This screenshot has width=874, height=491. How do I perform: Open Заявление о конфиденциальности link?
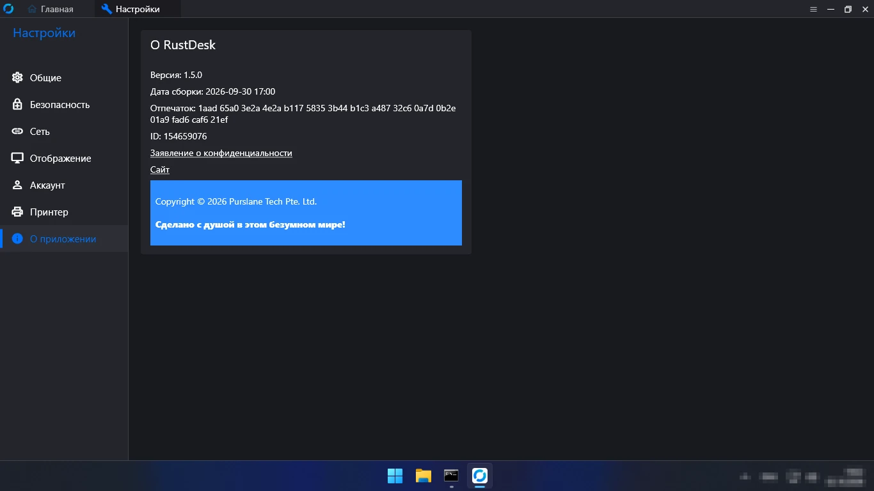[221, 153]
